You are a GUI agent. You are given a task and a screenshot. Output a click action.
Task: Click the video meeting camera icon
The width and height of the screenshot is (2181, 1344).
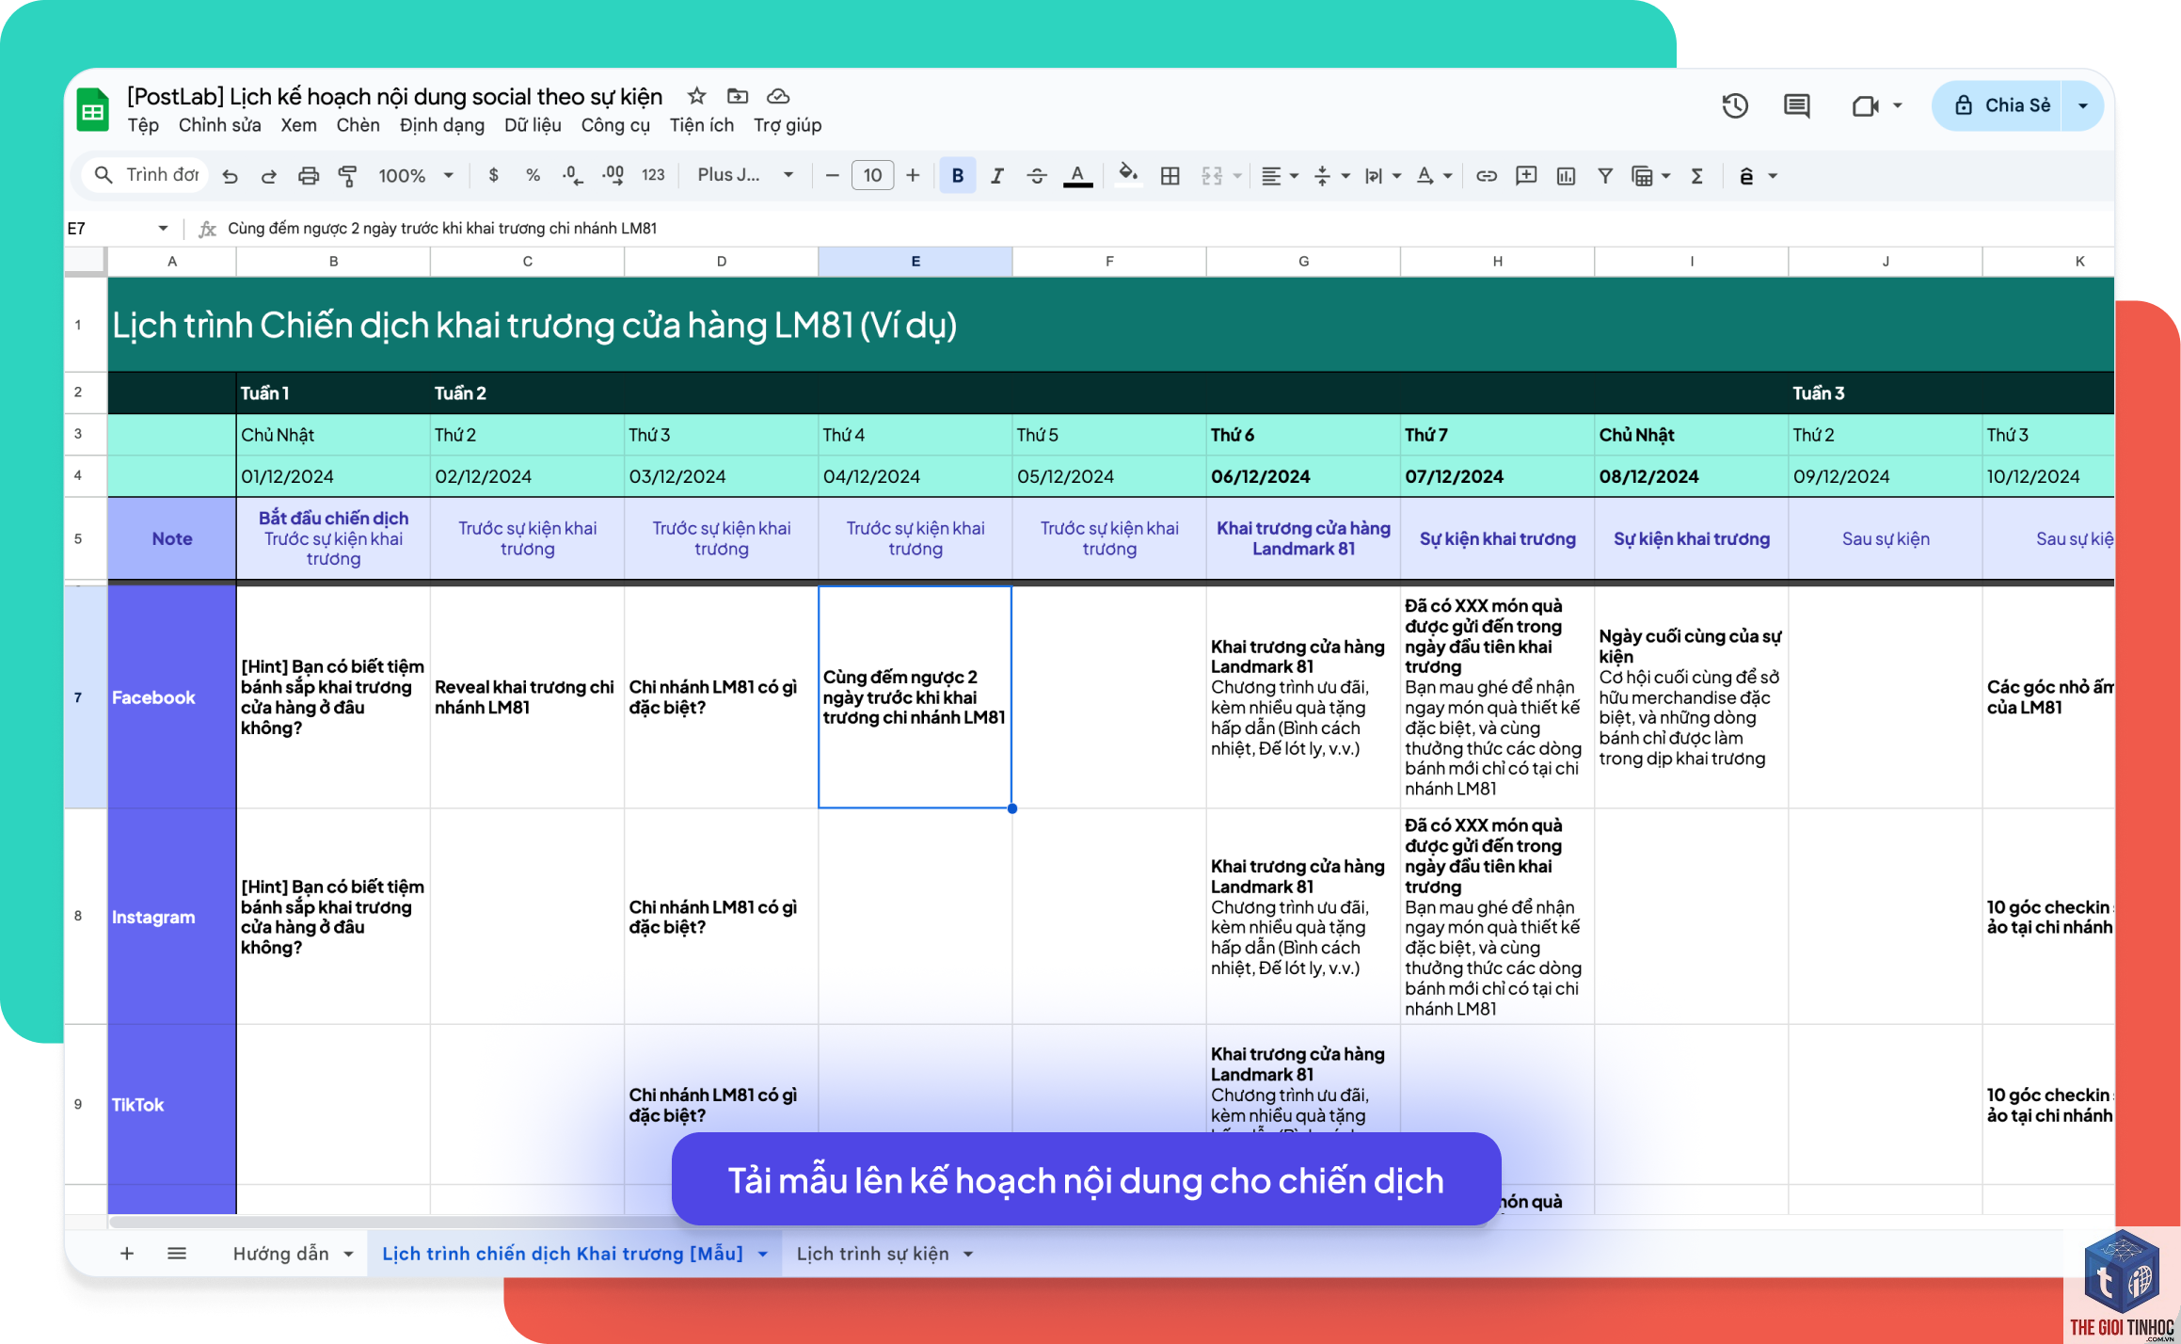pos(1866,105)
